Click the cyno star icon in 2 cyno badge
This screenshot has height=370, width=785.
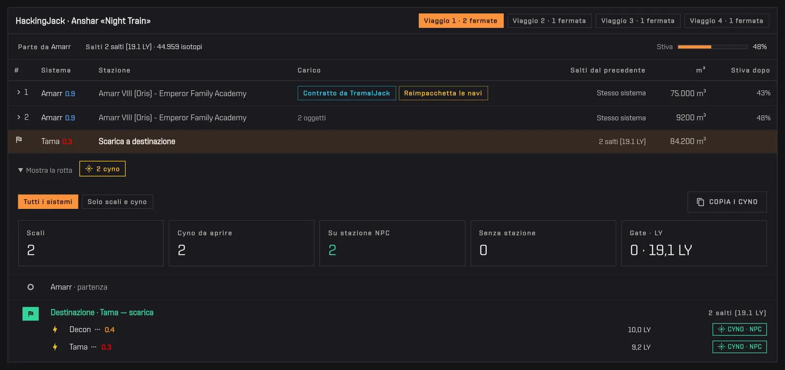pos(89,169)
